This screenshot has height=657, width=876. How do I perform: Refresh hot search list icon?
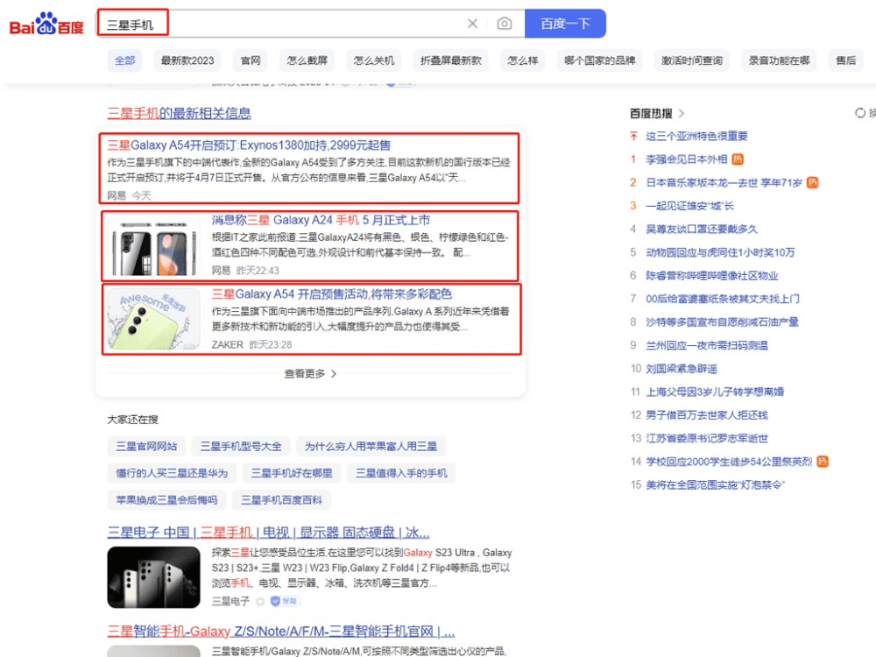(860, 113)
